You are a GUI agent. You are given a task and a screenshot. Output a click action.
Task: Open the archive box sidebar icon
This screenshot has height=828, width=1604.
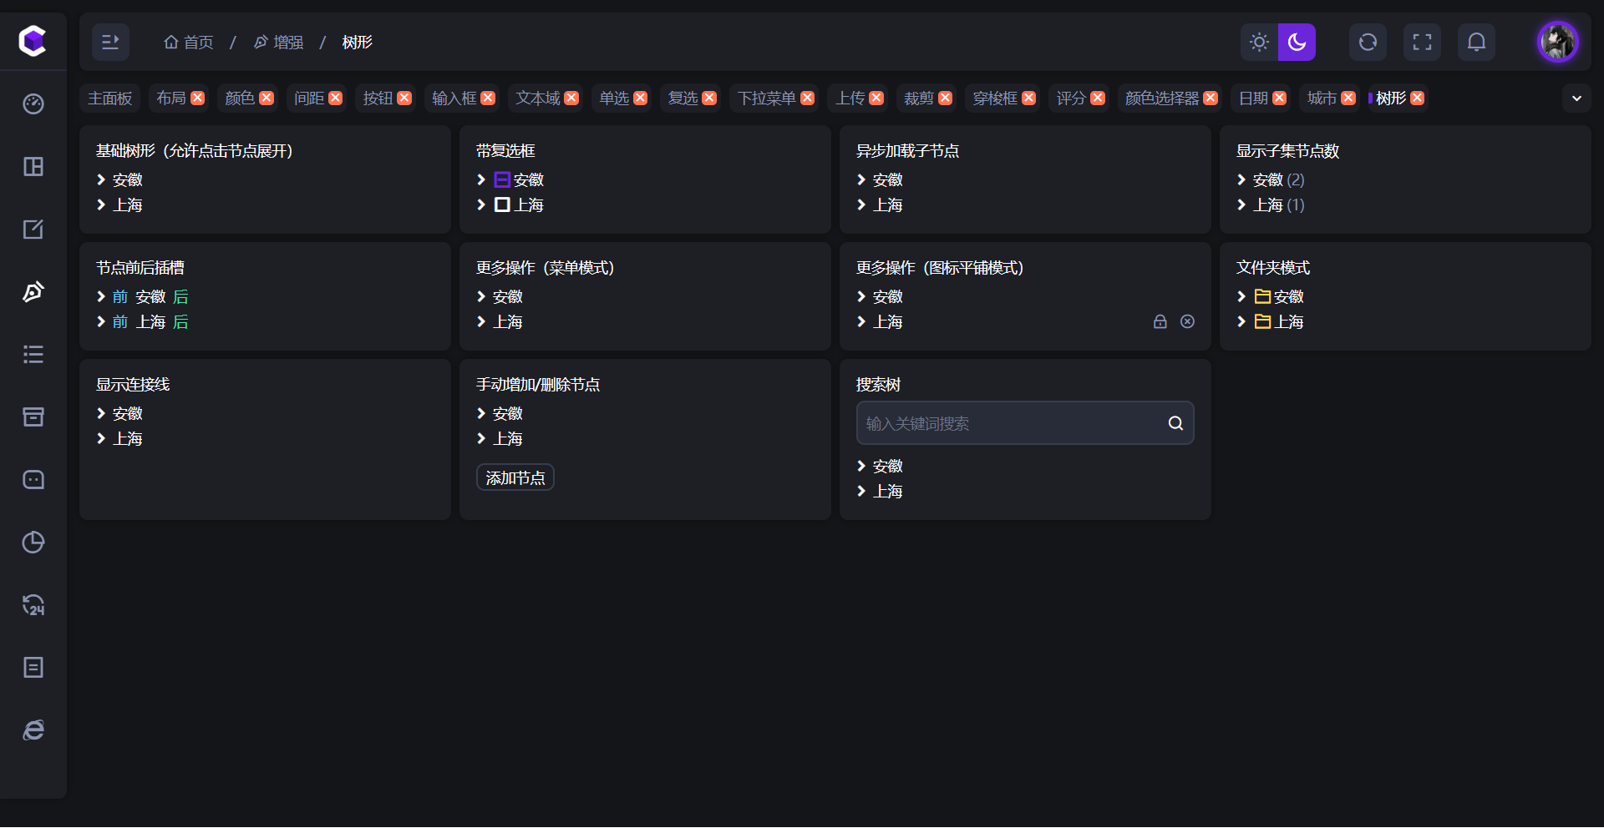click(x=33, y=417)
